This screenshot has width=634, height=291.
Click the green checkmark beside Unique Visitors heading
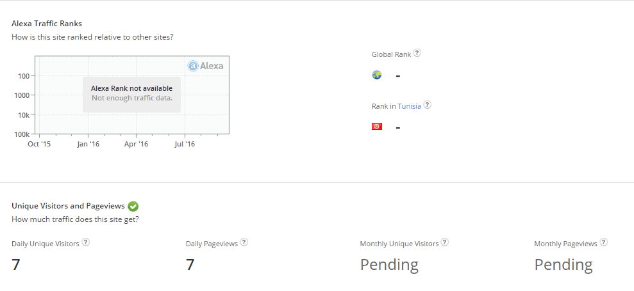[133, 206]
